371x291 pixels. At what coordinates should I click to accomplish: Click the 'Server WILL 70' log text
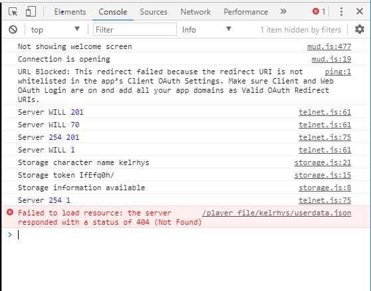pyautogui.click(x=49, y=125)
